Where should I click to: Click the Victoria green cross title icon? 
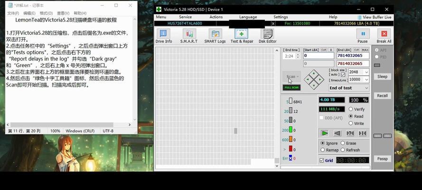pyautogui.click(x=159, y=9)
